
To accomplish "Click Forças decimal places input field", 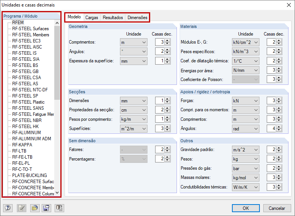I will coord(271,101).
